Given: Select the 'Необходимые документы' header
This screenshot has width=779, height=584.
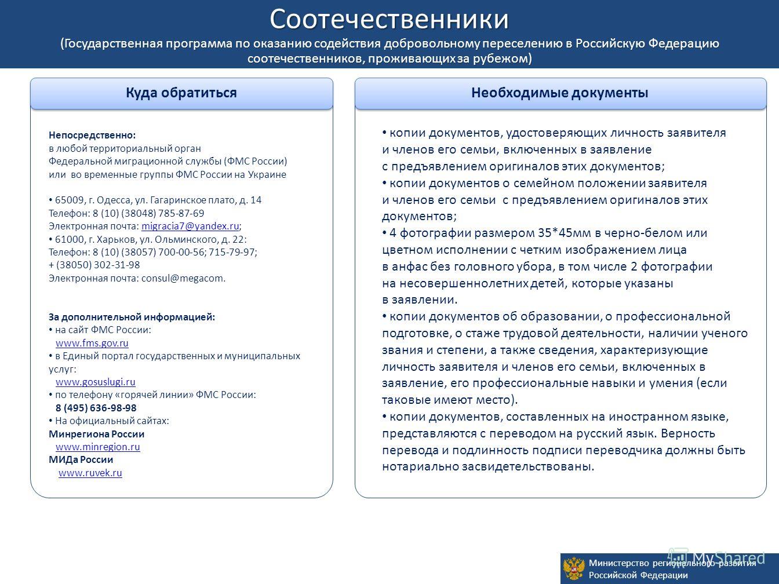Looking at the screenshot, I should 560,93.
